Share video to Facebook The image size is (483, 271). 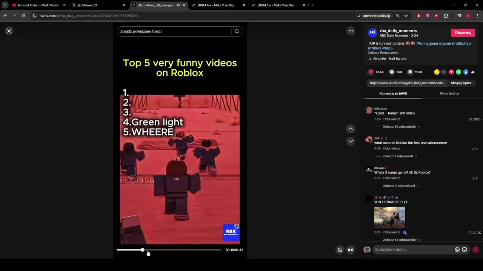coord(466,72)
